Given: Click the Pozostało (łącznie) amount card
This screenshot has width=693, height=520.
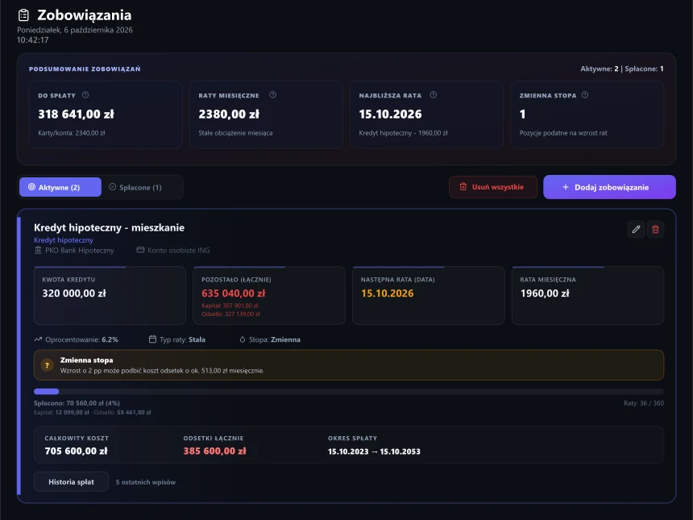Looking at the screenshot, I should (x=269, y=295).
